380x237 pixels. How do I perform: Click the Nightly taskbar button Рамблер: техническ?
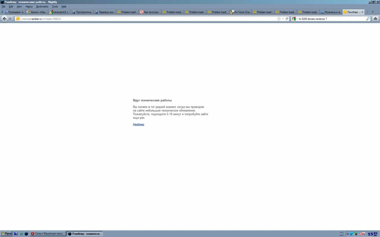[85, 234]
